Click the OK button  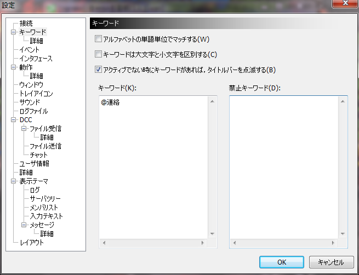tap(282, 262)
